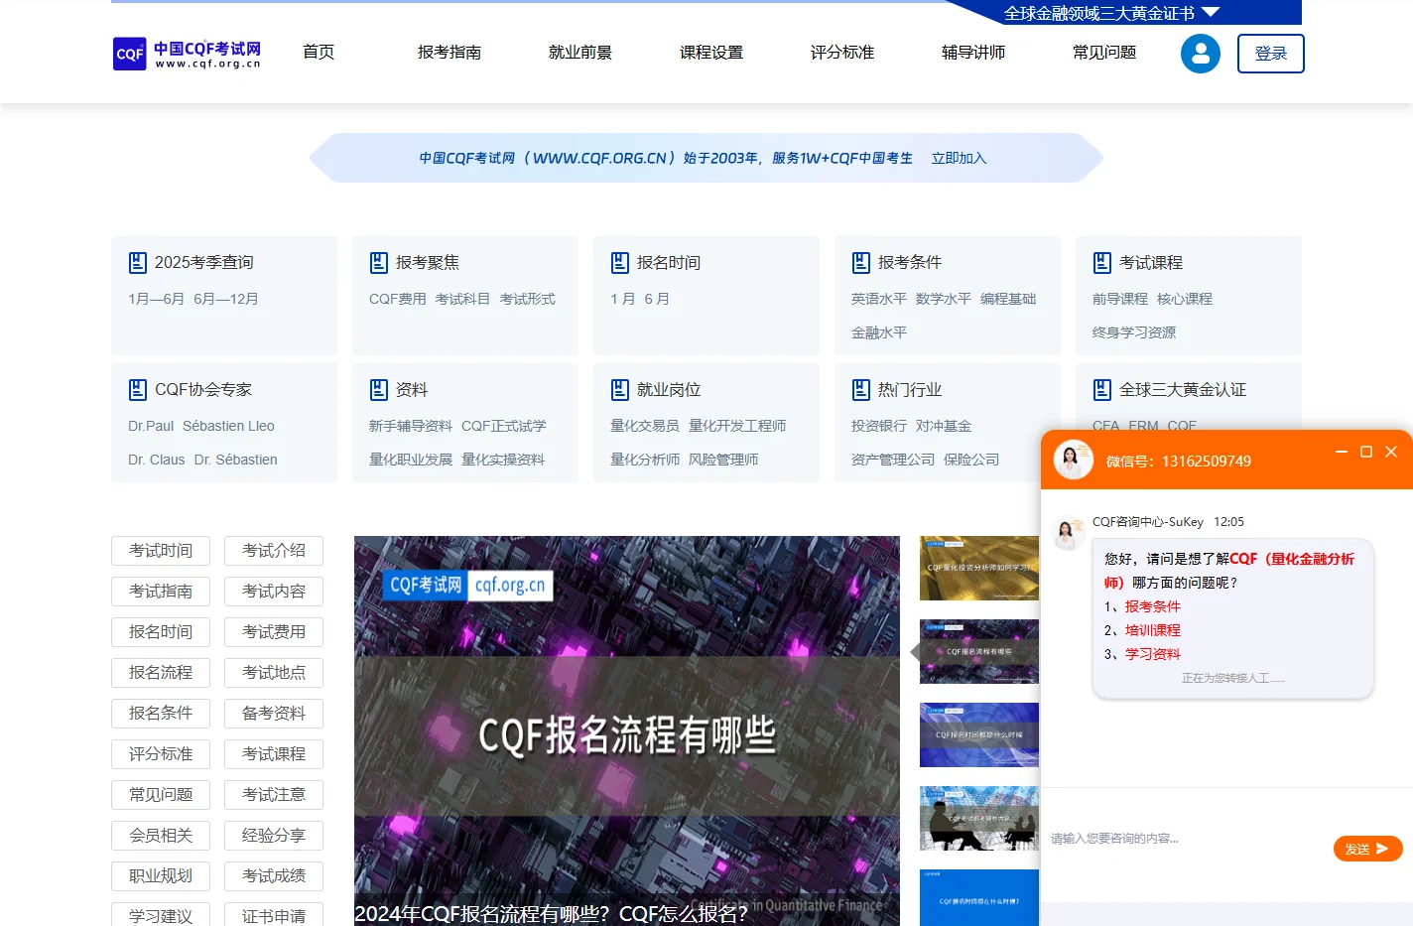1413x926 pixels.
Task: Click the 考试指南 tag button
Action: 161,592
